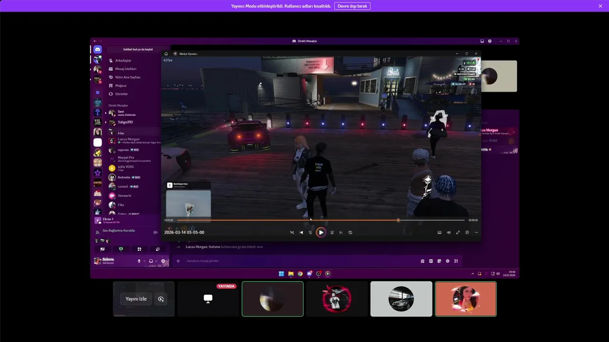
Task: Open direct message with Fiko
Action: (135, 205)
